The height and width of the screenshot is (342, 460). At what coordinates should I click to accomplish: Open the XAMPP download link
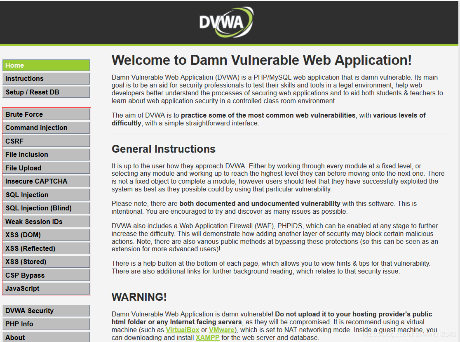(x=207, y=337)
